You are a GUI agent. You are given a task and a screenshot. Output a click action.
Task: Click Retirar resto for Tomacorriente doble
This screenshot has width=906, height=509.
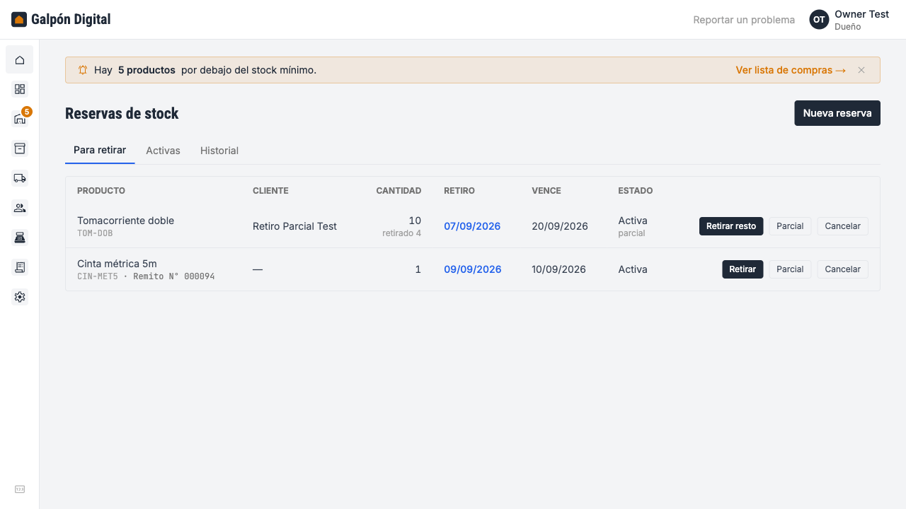[x=731, y=226]
